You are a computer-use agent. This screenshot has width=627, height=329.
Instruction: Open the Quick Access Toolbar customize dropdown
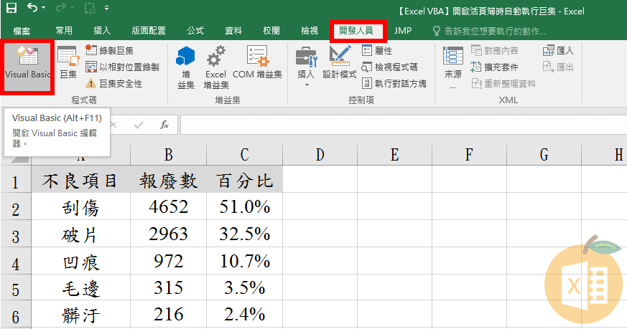click(107, 9)
